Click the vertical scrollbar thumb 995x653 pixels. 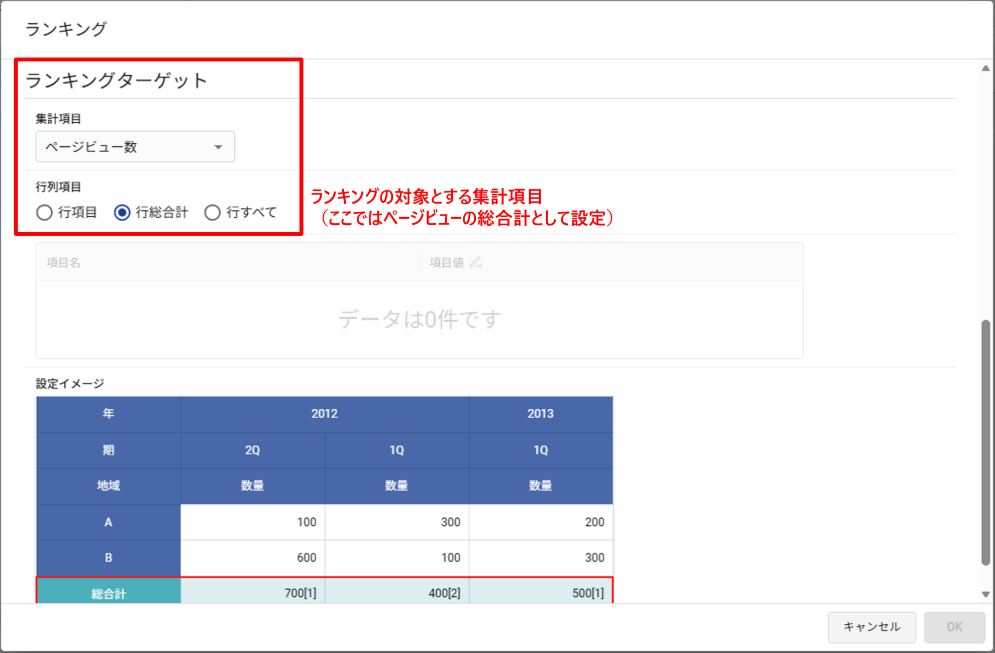[985, 442]
